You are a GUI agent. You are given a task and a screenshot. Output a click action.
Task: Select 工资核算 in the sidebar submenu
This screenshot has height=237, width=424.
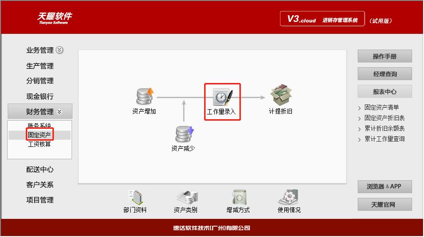point(40,144)
